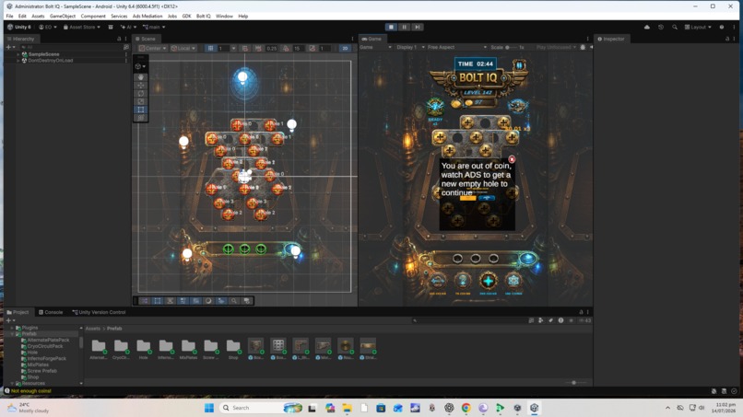743x417 pixels.
Task: Open the Package Manager icon in toolbar
Action: pyautogui.click(x=111, y=27)
